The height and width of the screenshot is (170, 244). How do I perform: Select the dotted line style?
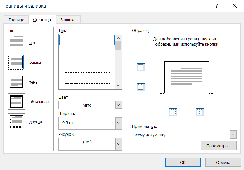coord(87,51)
